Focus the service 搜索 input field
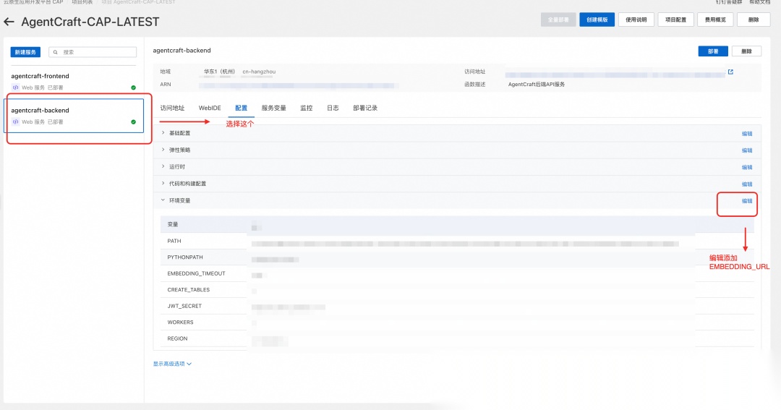Image resolution: width=781 pixels, height=410 pixels. coord(93,52)
